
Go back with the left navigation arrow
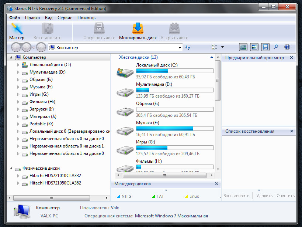click(16, 47)
